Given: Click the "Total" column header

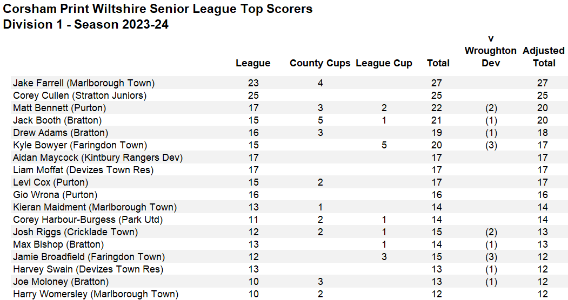Looking at the screenshot, I should pos(438,63).
